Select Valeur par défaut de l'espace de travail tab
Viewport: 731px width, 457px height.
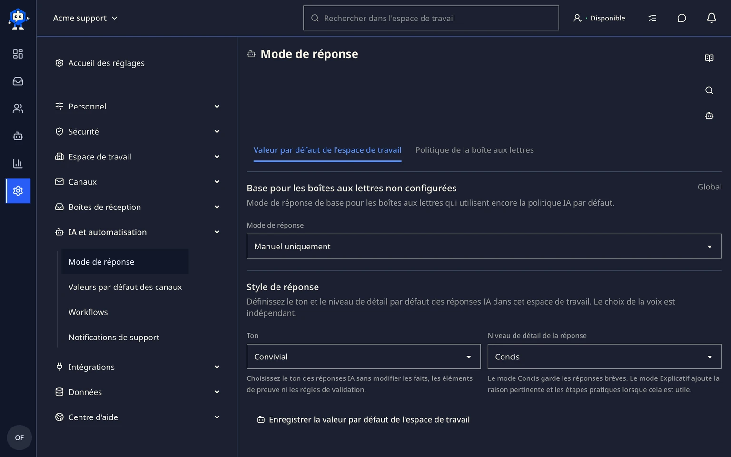click(327, 150)
